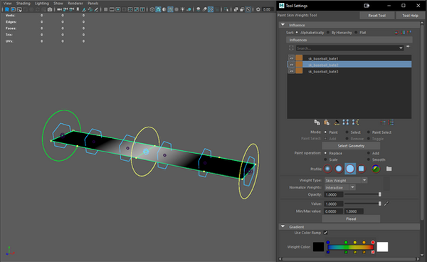Click the snapshot camera icon in viewport toolbar
The width and height of the screenshot is (427, 262).
[x=50, y=9]
